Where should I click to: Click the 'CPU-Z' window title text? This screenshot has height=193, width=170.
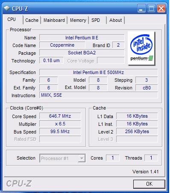(20, 9)
